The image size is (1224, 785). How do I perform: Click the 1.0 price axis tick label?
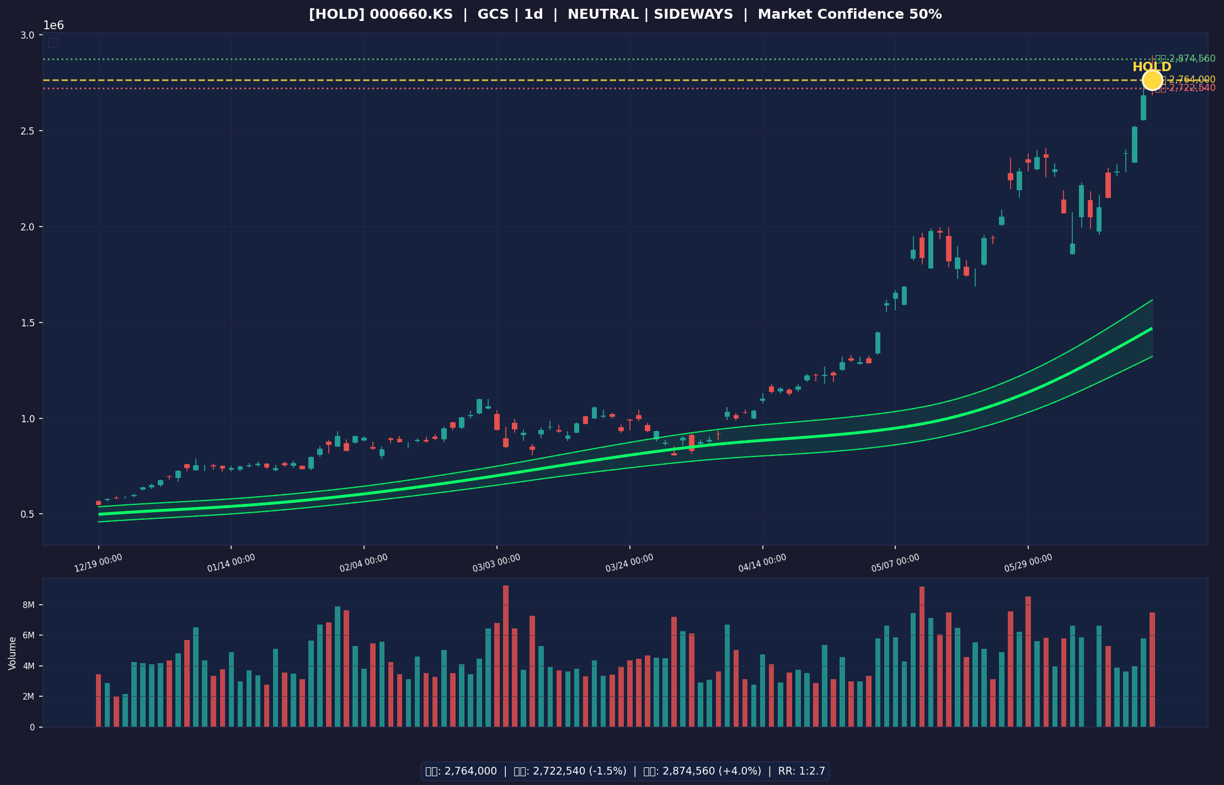(x=28, y=419)
